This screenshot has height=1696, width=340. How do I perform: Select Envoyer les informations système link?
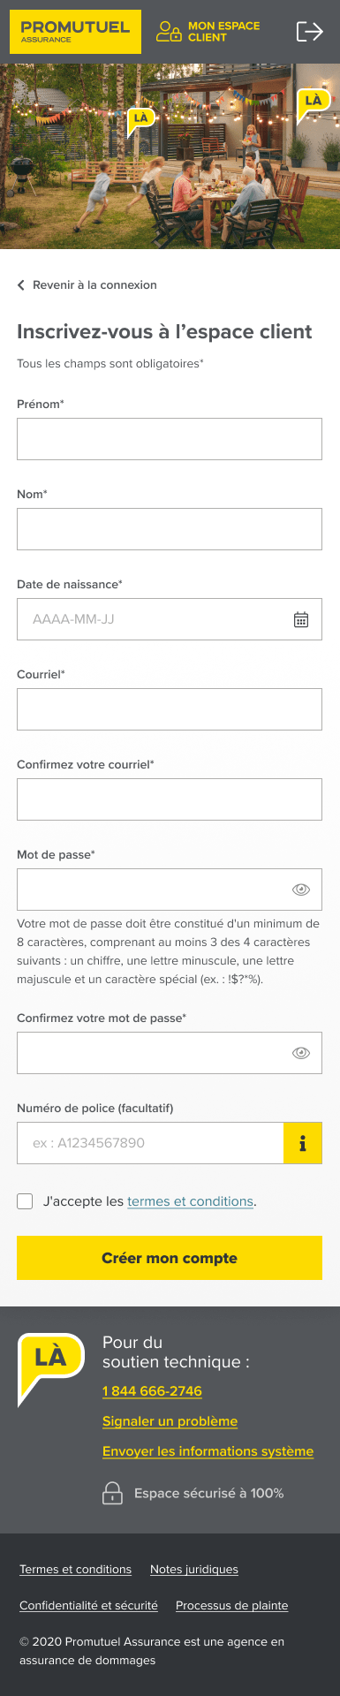pos(208,1451)
